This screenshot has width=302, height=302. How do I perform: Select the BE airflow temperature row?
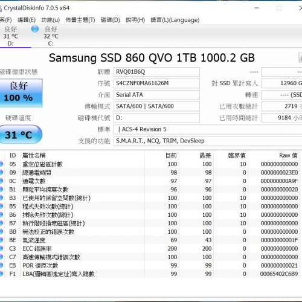[x=150, y=240]
